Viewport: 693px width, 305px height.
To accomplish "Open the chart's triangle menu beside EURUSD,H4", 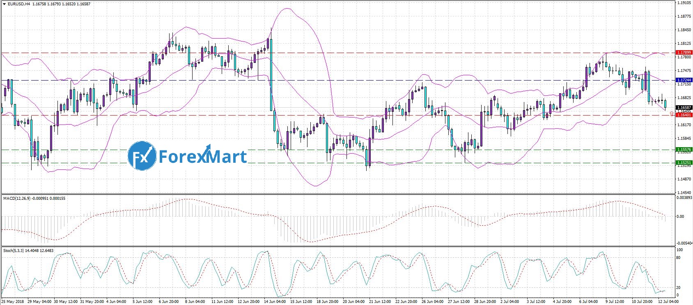I will coord(4,4).
